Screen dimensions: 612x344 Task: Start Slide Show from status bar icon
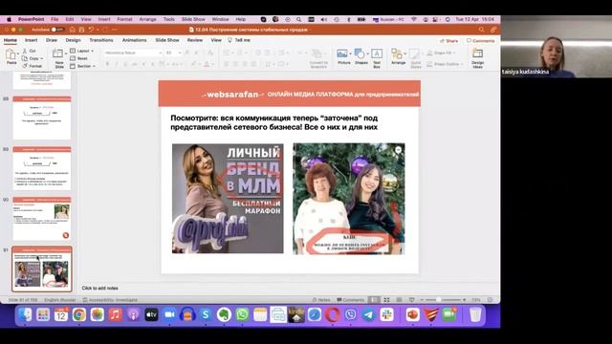point(411,300)
